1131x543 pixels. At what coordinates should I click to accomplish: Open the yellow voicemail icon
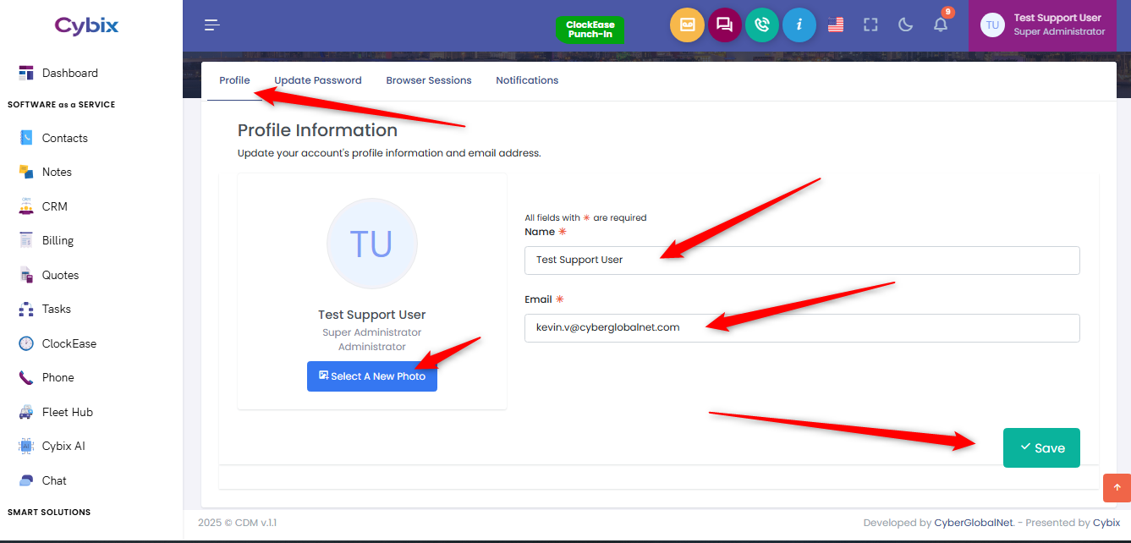coord(688,25)
